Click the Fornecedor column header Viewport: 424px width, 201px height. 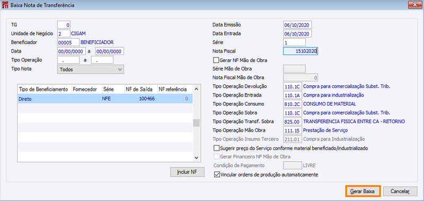coord(86,89)
